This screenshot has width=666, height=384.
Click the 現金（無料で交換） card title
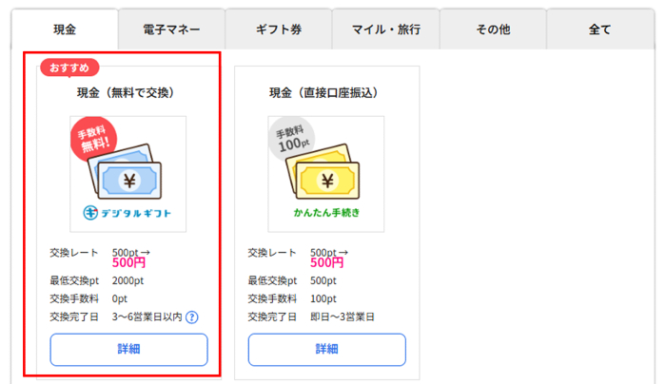[x=126, y=93]
